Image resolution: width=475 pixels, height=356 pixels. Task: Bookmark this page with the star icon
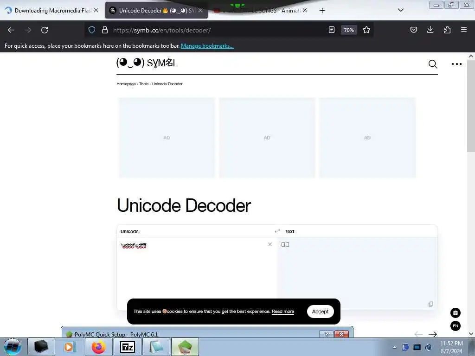pos(366,30)
